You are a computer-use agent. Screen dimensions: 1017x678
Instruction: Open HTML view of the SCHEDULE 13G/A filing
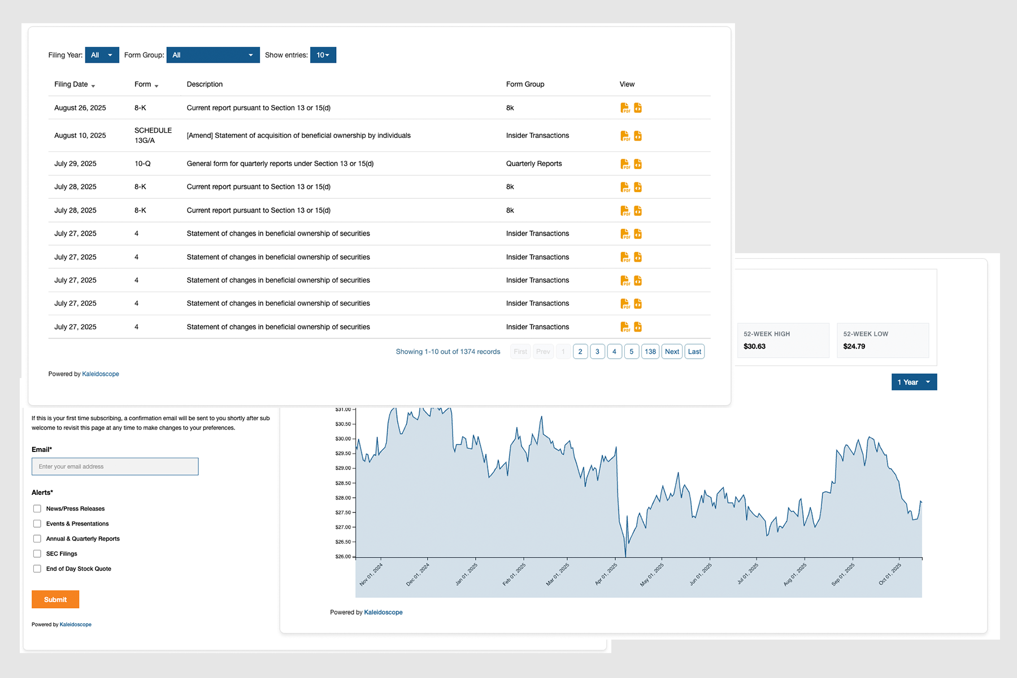pos(638,136)
